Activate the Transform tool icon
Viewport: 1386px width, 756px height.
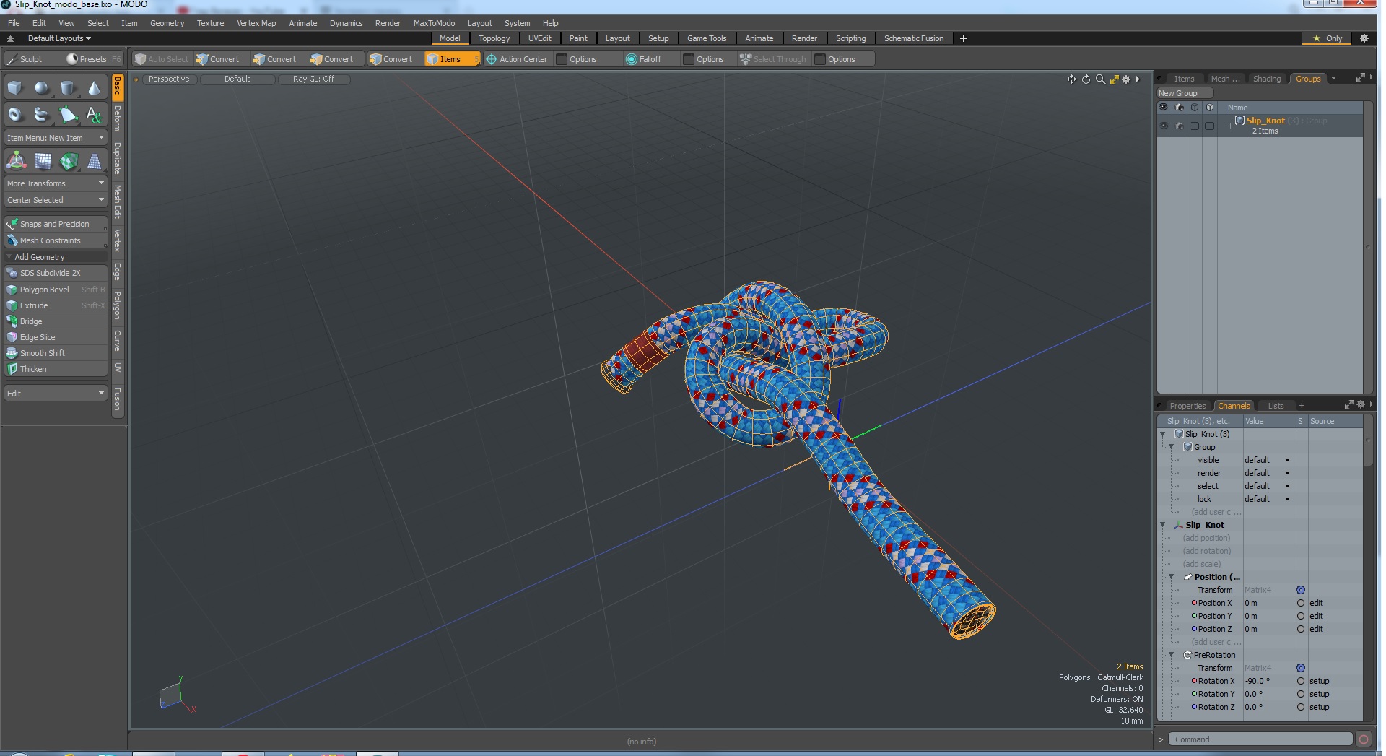16,161
